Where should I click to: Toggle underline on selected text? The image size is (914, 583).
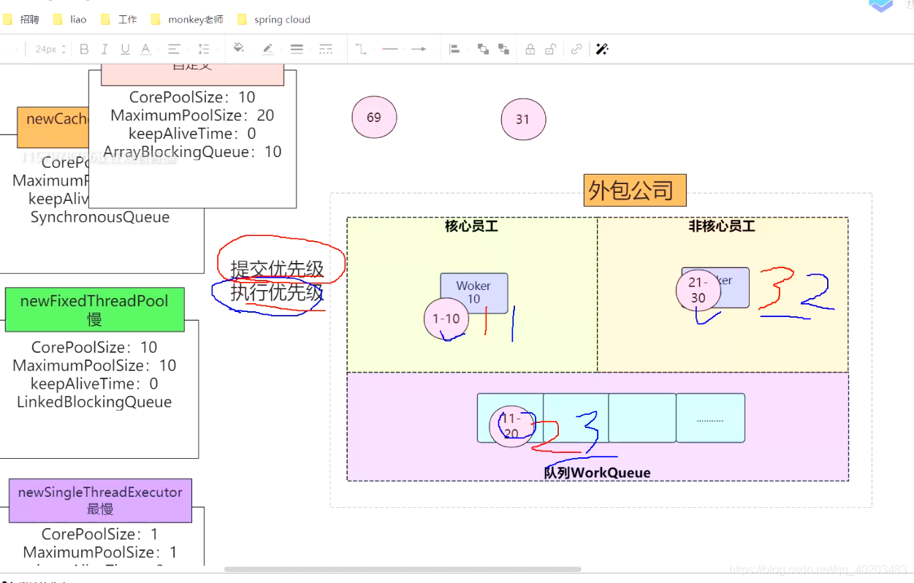[125, 49]
